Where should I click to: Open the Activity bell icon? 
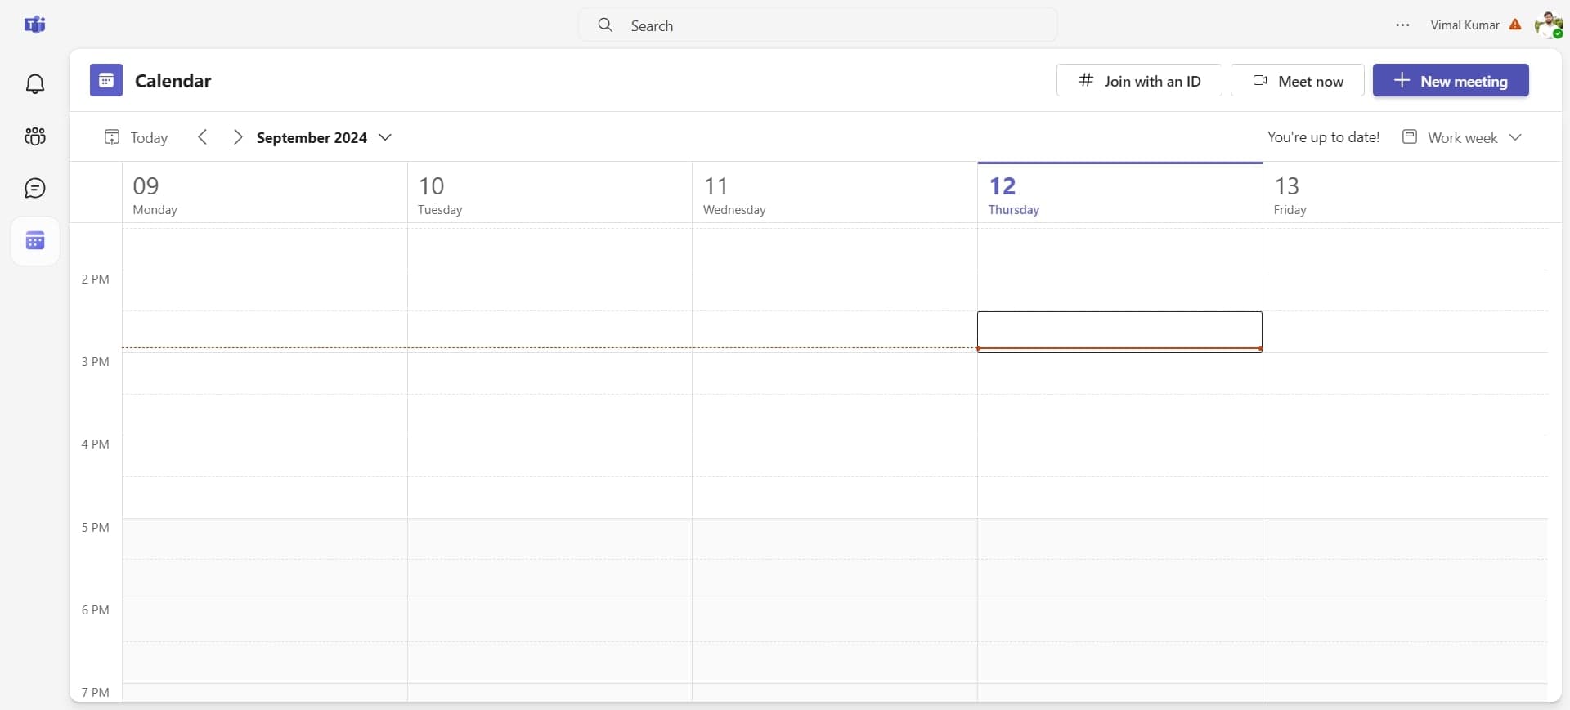tap(34, 84)
